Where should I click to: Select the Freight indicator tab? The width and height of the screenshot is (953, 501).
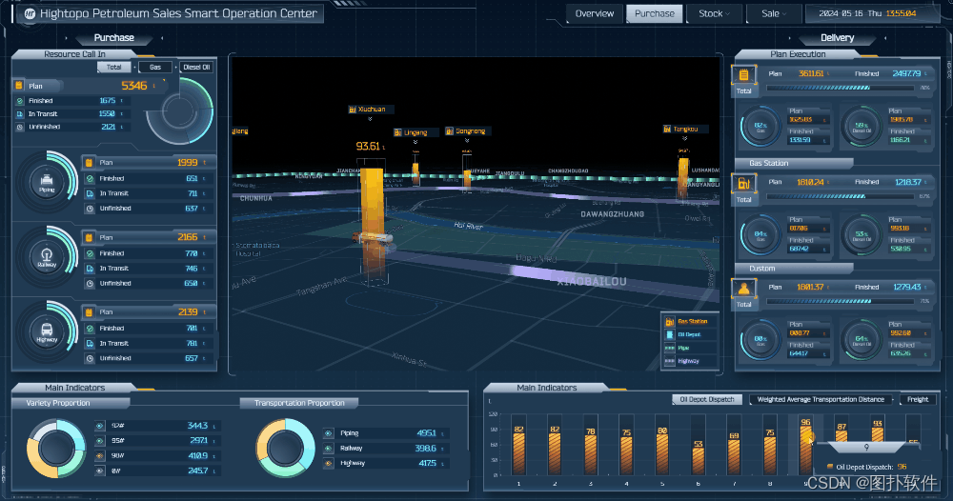tap(918, 400)
